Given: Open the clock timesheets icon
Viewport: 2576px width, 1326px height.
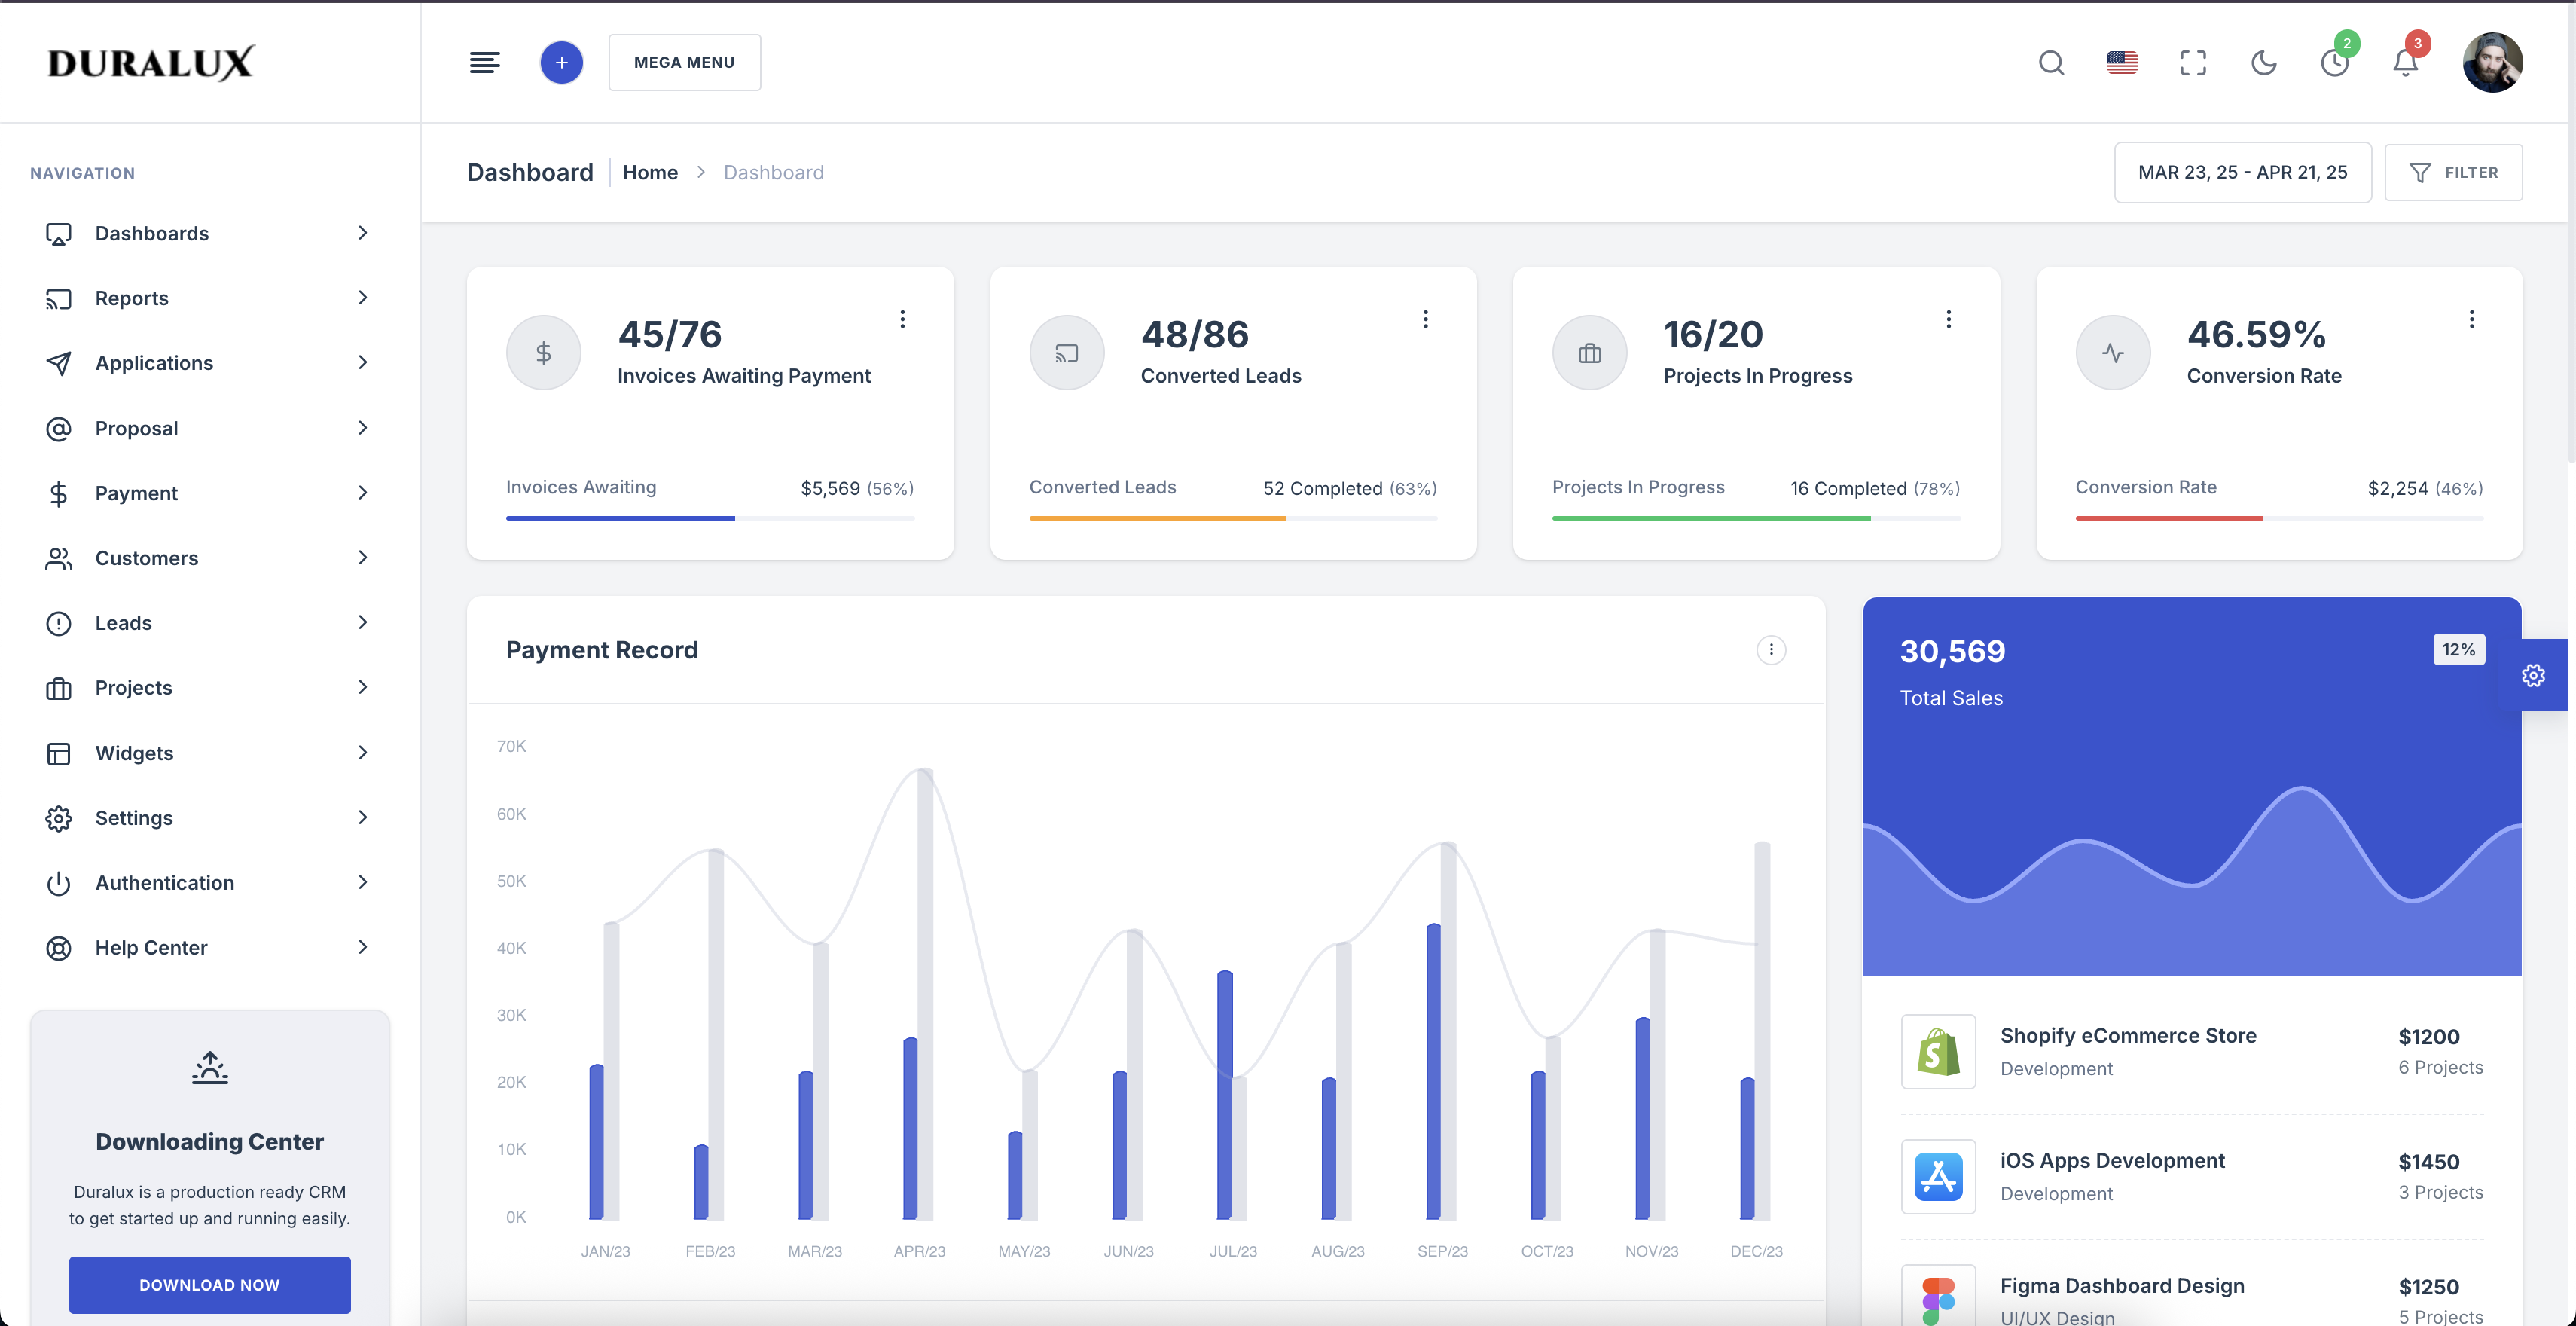Looking at the screenshot, I should click(2335, 63).
